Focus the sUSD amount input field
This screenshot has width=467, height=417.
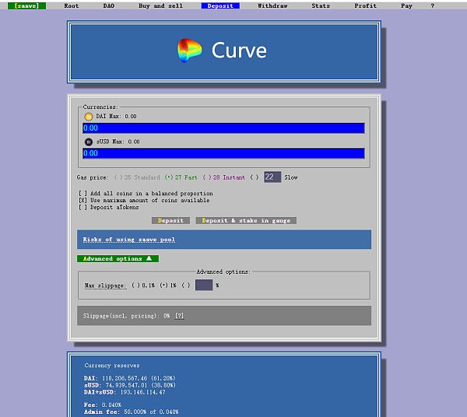pos(223,153)
